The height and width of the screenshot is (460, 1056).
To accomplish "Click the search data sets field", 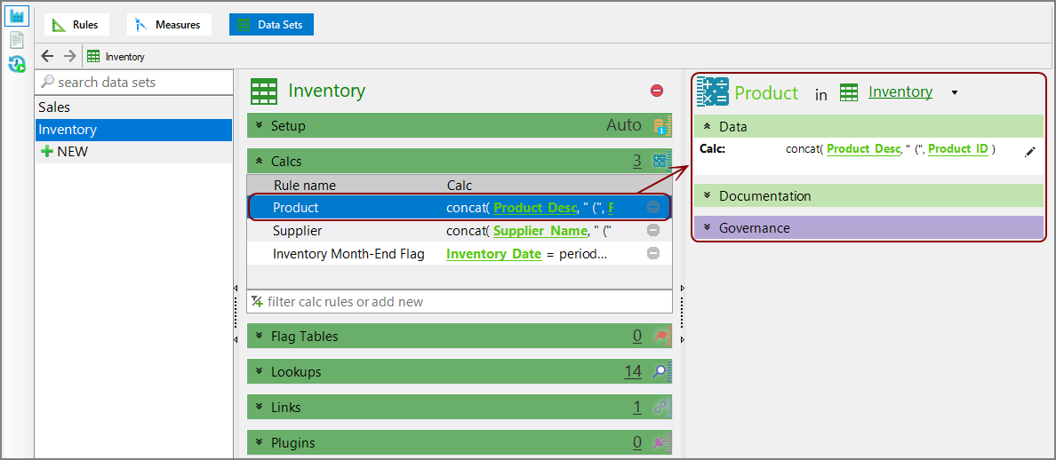I will coord(134,82).
